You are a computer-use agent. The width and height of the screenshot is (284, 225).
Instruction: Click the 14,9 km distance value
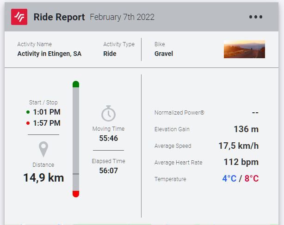43,177
